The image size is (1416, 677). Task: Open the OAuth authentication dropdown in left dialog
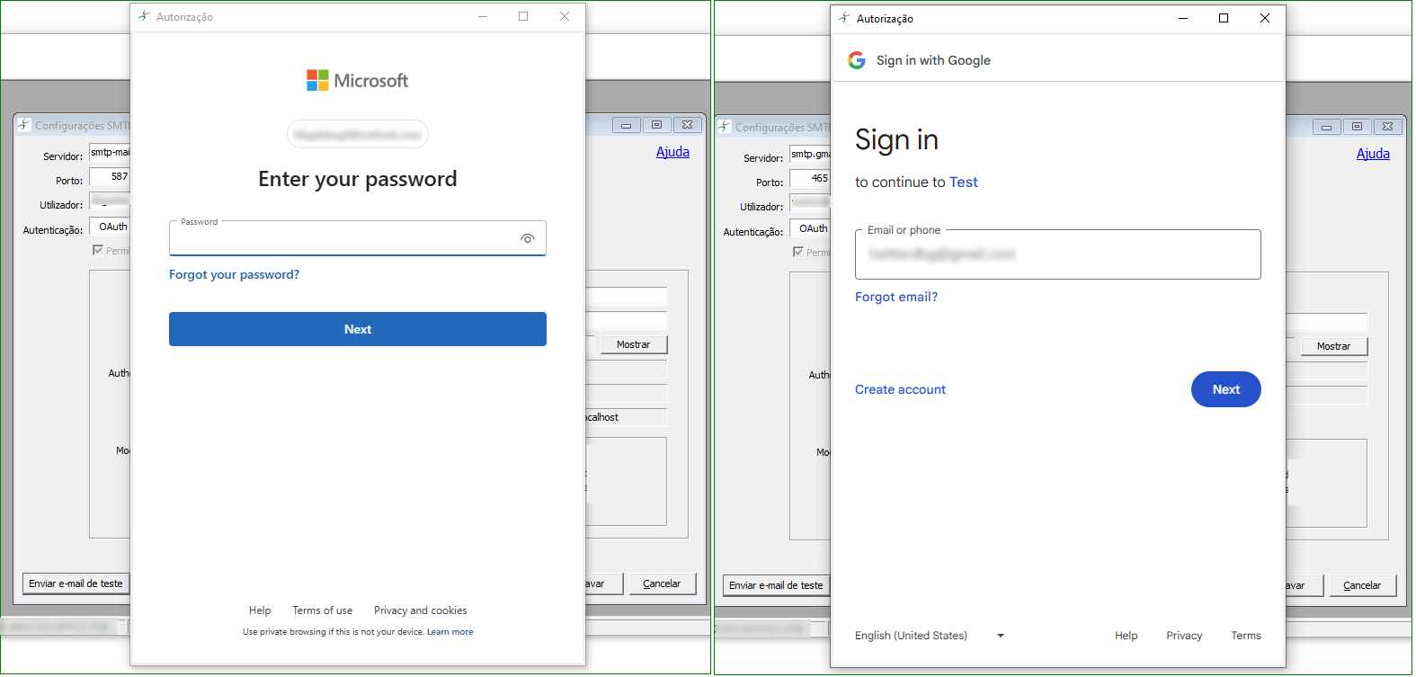111,227
